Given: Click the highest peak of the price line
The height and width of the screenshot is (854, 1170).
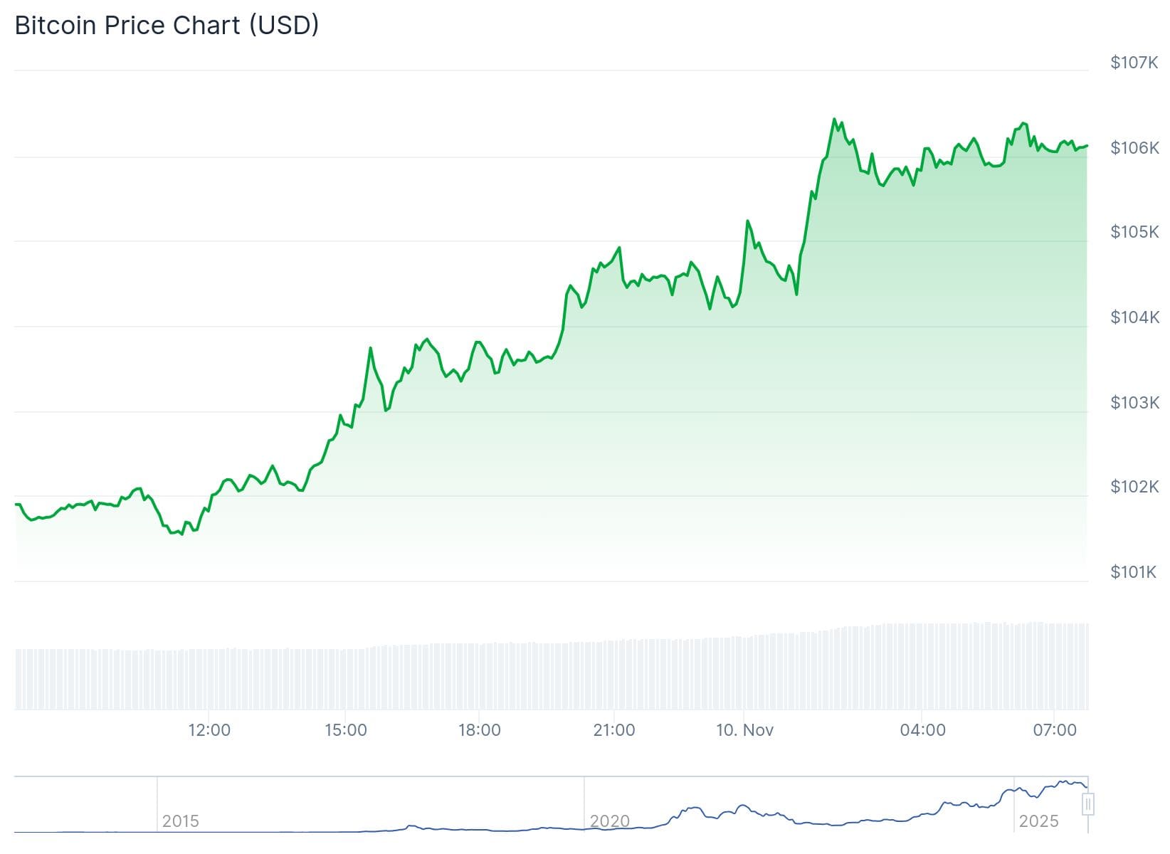Looking at the screenshot, I should click(834, 120).
